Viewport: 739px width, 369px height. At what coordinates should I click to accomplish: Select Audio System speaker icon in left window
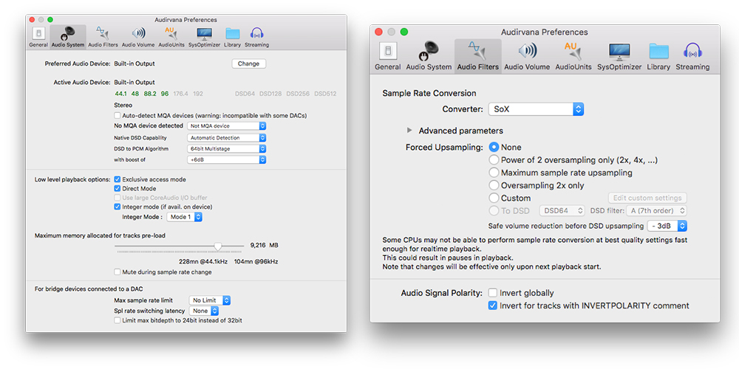(x=68, y=33)
